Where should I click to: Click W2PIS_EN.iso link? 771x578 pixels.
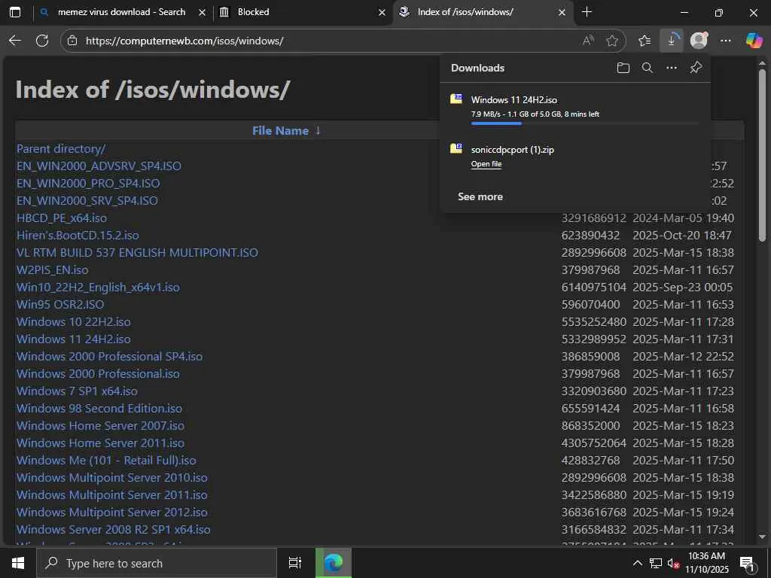pyautogui.click(x=53, y=270)
